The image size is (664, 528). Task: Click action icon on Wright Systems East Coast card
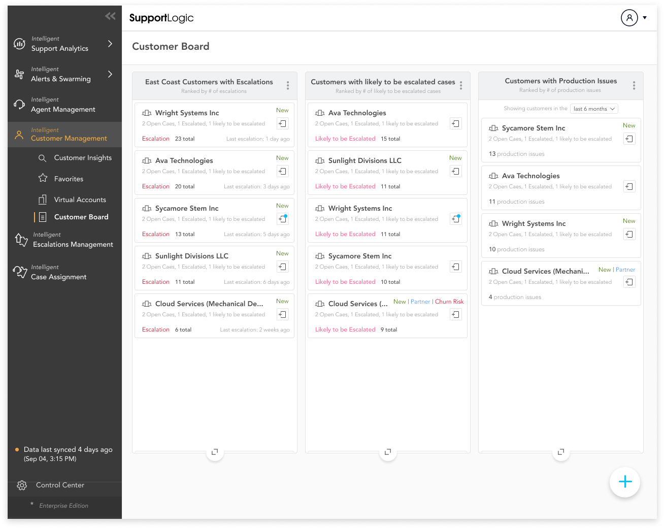click(283, 123)
